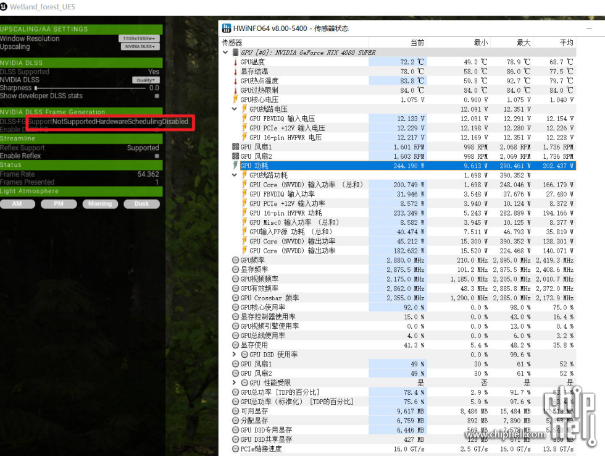Click the round icon beside PCIe链接速度
The height and width of the screenshot is (456, 605).
click(235, 449)
